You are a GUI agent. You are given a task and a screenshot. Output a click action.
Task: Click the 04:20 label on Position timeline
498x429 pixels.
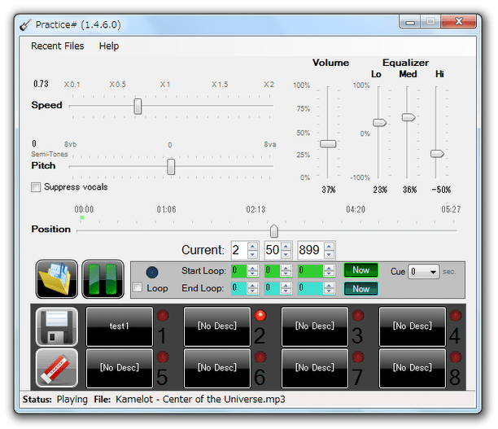click(x=356, y=209)
